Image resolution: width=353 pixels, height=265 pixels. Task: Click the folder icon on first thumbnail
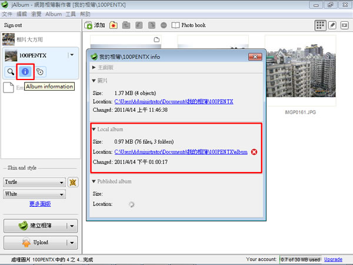point(156,39)
